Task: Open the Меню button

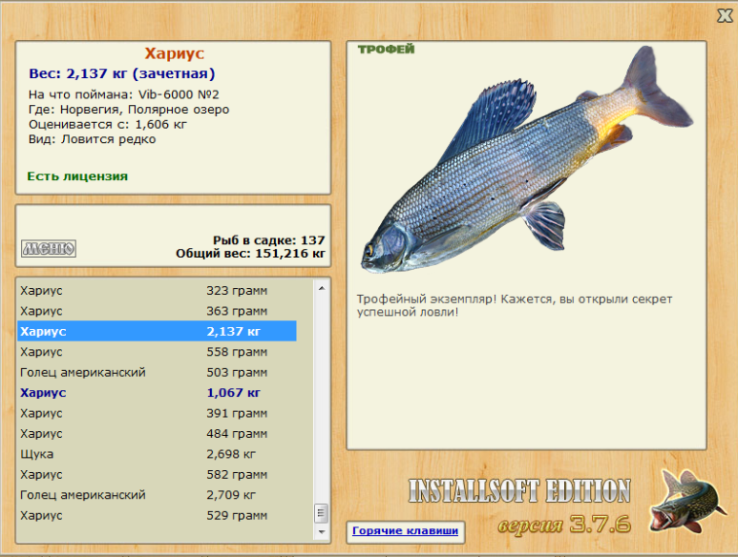Action: point(49,248)
